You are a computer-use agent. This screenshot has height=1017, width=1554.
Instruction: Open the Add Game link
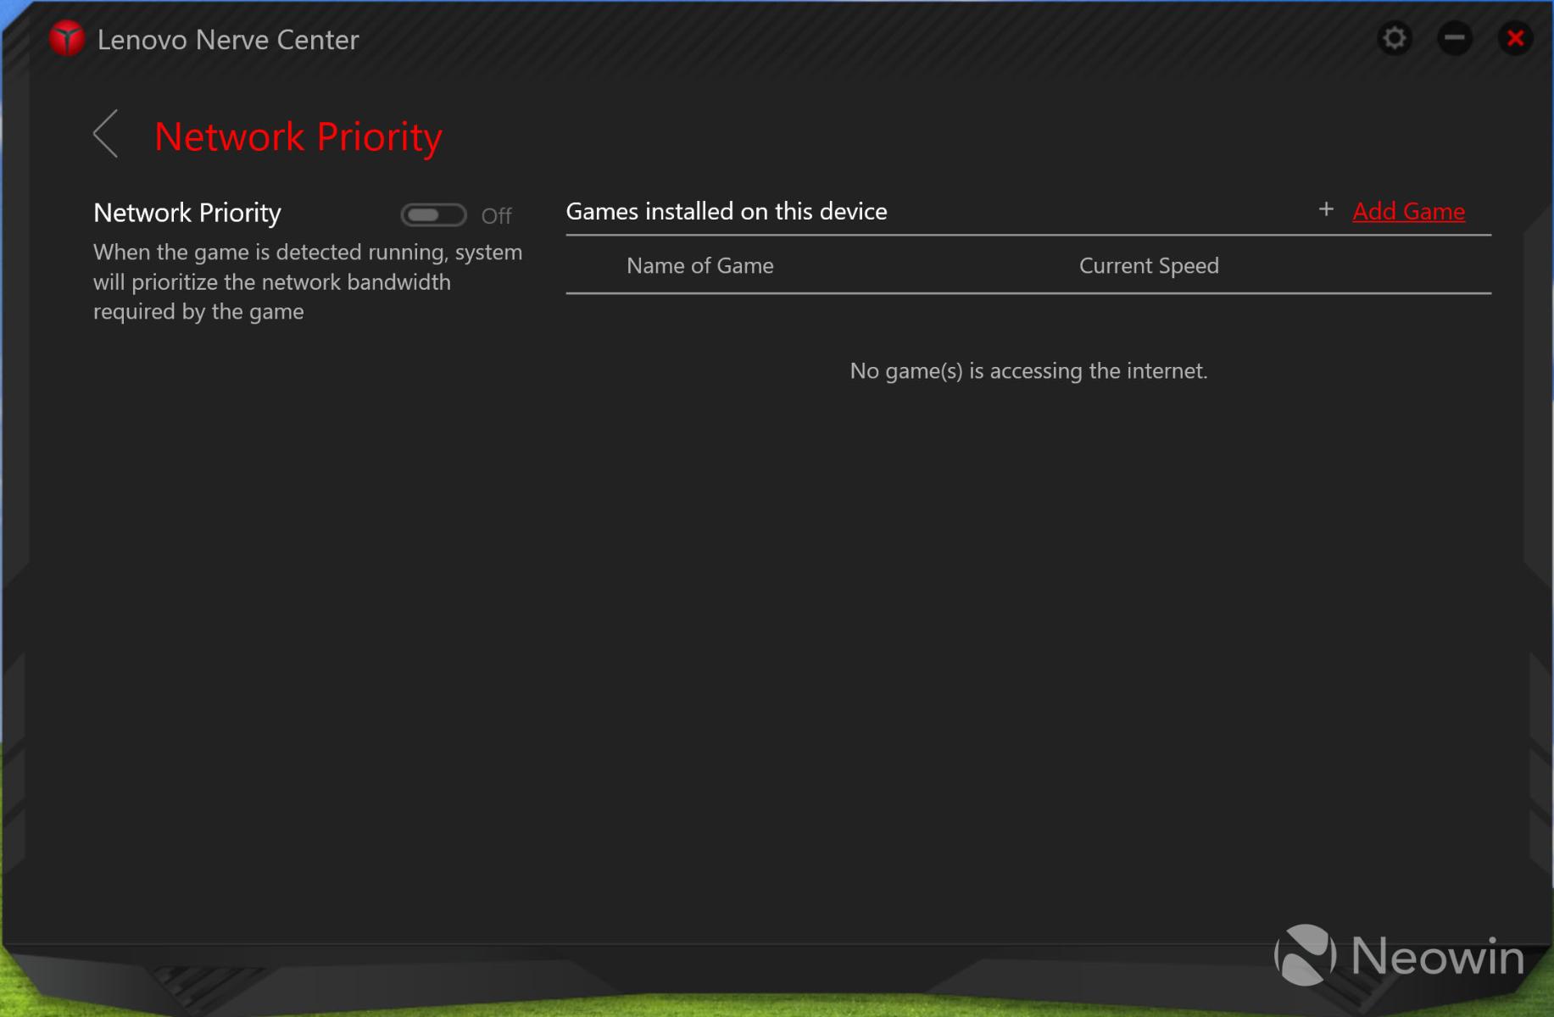1408,211
